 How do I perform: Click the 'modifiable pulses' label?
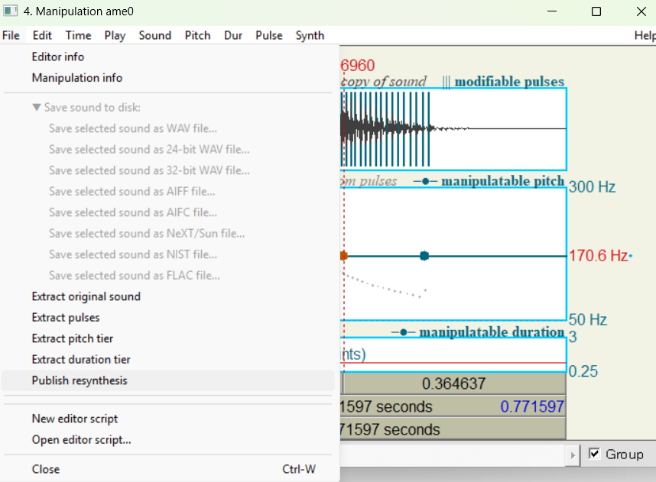click(509, 82)
